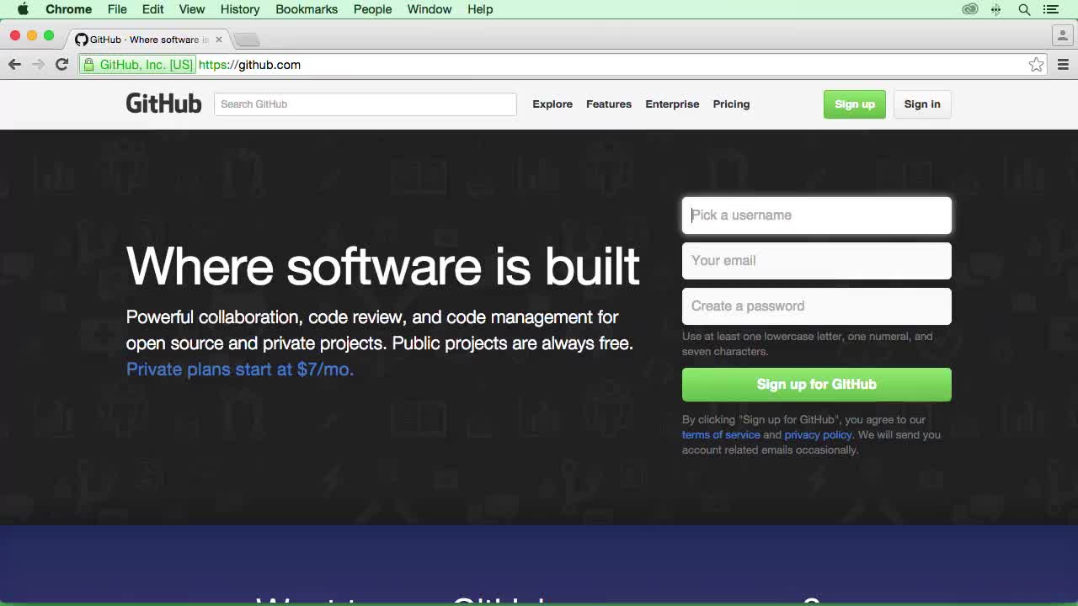Click the Your email field
The width and height of the screenshot is (1078, 606).
(817, 261)
